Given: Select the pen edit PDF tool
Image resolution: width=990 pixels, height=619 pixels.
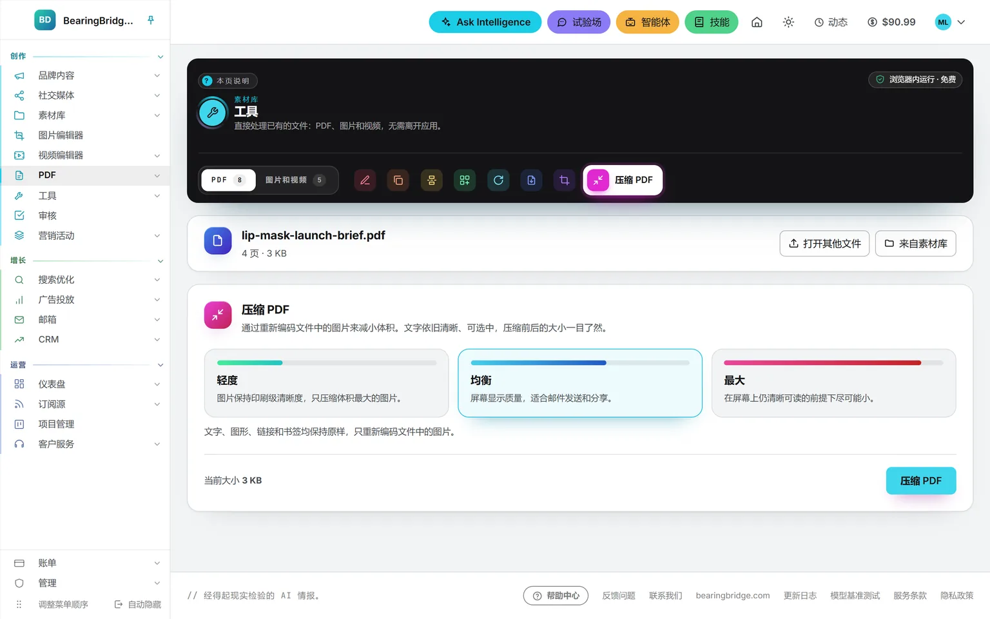Looking at the screenshot, I should pos(365,181).
